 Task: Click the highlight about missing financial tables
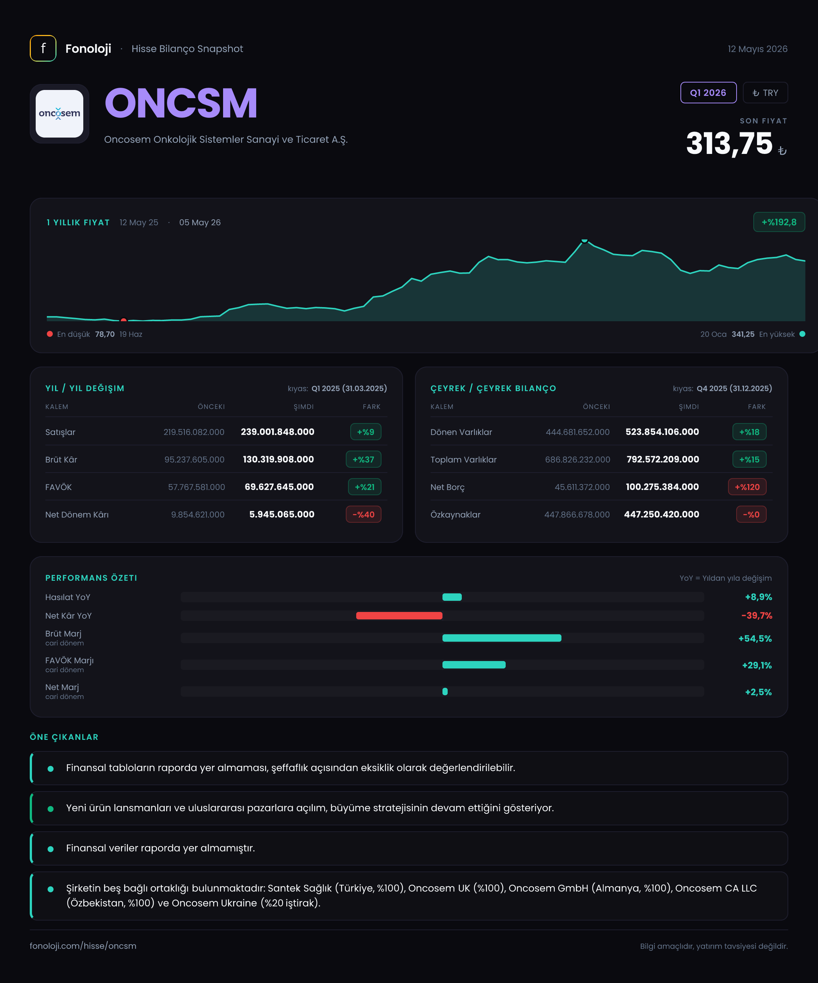pyautogui.click(x=409, y=768)
